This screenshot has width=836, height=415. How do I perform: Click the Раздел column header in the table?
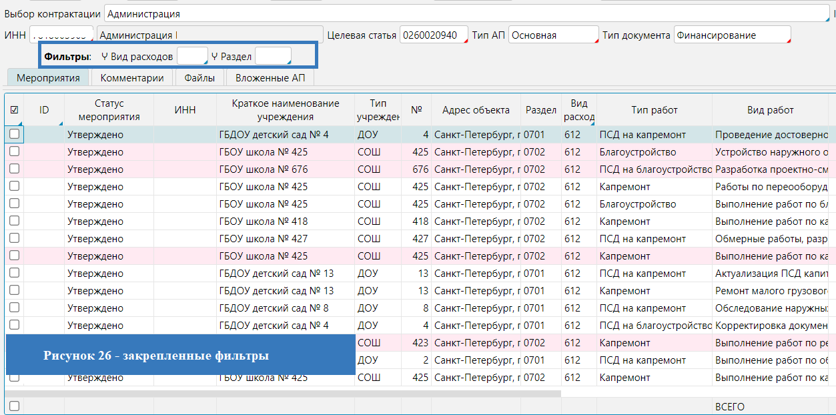541,109
